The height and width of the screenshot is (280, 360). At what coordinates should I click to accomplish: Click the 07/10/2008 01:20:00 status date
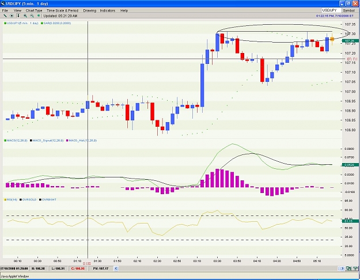[14, 268]
